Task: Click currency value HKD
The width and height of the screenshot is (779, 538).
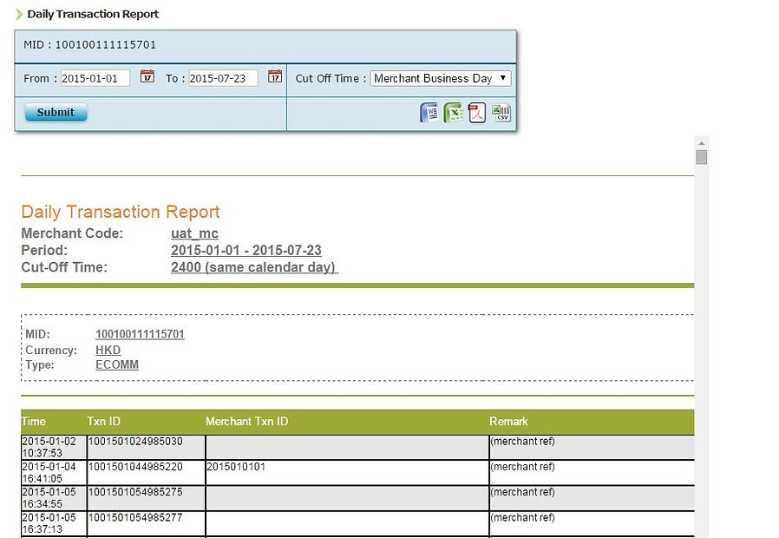Action: point(108,351)
